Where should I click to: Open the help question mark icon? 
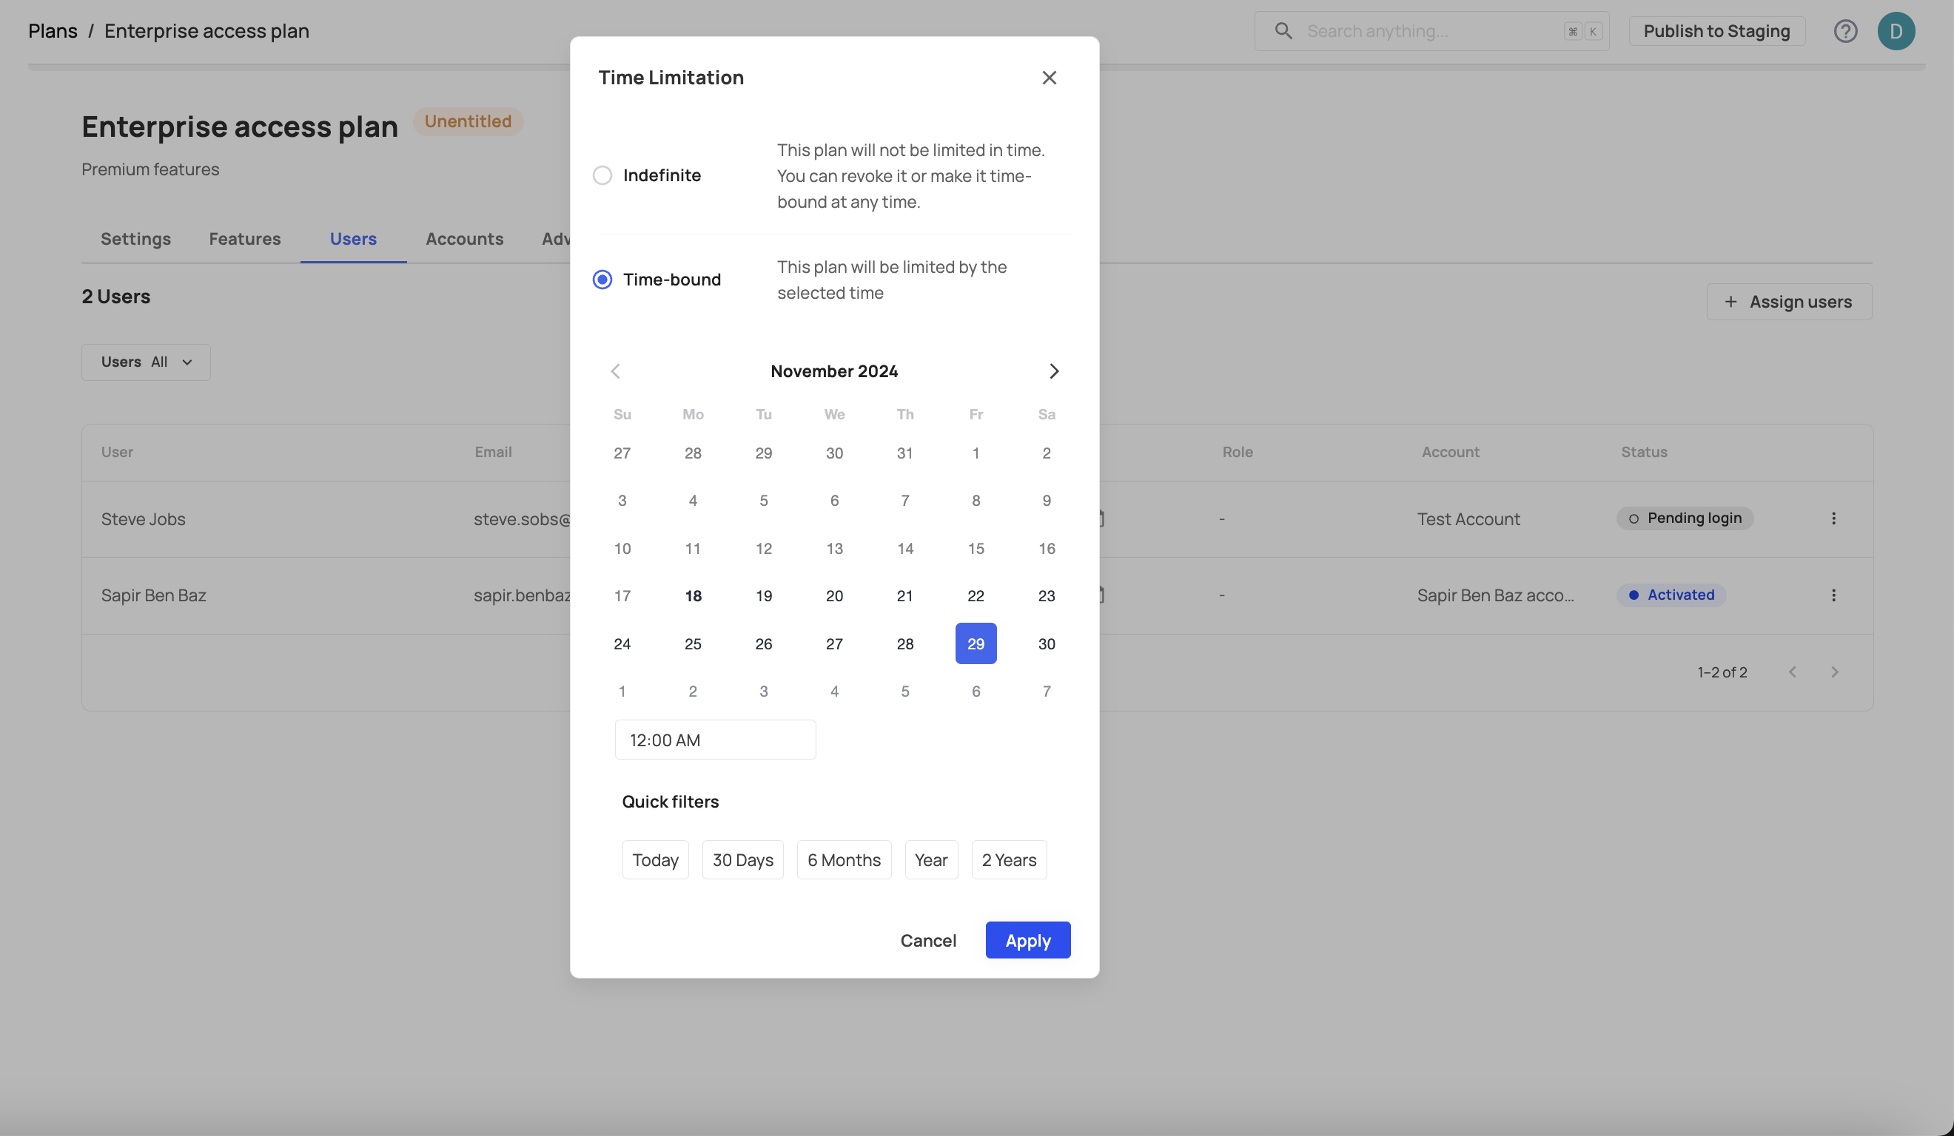click(1844, 31)
